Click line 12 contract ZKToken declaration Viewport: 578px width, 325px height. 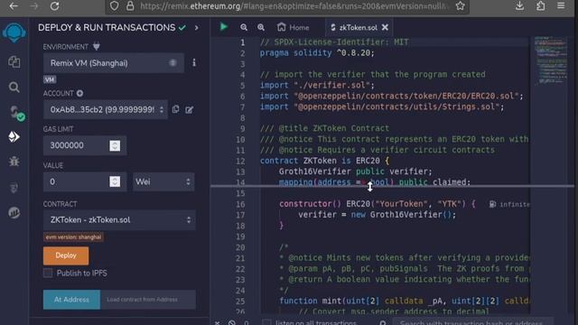[x=325, y=161]
